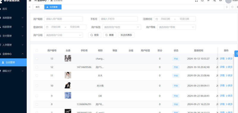
Task: Click the avatar thumbnail of user 木木
Action: point(68,75)
